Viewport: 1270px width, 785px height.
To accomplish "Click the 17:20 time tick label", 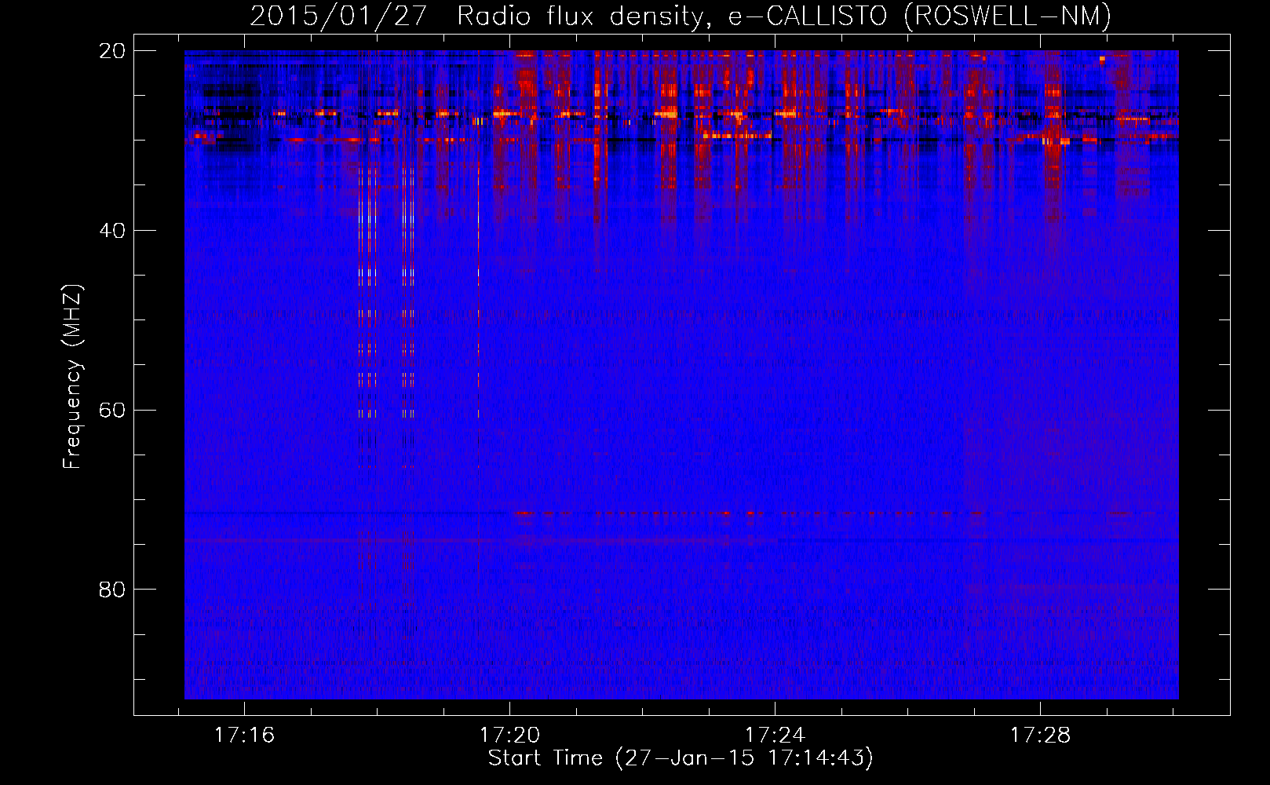I will point(509,736).
